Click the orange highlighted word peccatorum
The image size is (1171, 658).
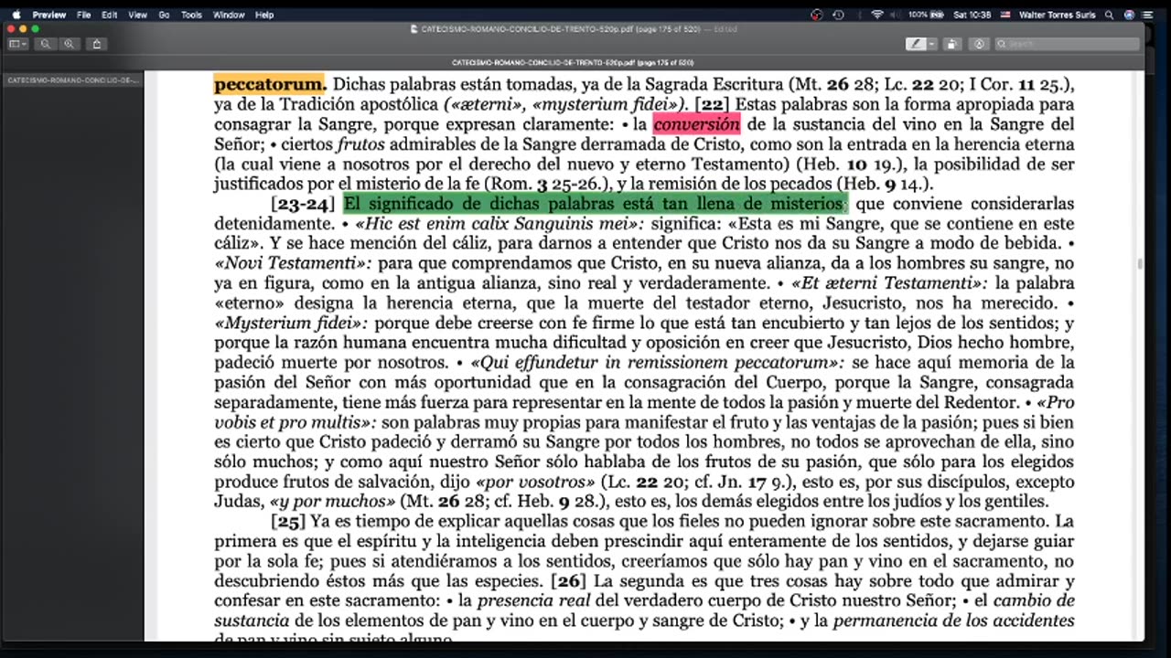[270, 84]
